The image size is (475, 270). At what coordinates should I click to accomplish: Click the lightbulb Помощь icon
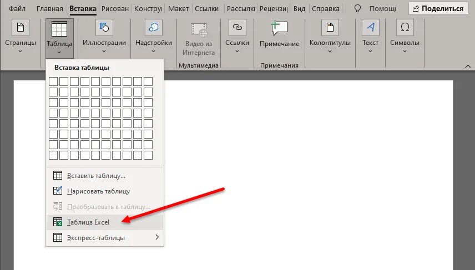click(357, 9)
